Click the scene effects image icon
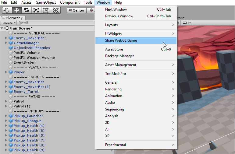Screen dimensions: 235x154 pyautogui.click(x=185, y=23)
